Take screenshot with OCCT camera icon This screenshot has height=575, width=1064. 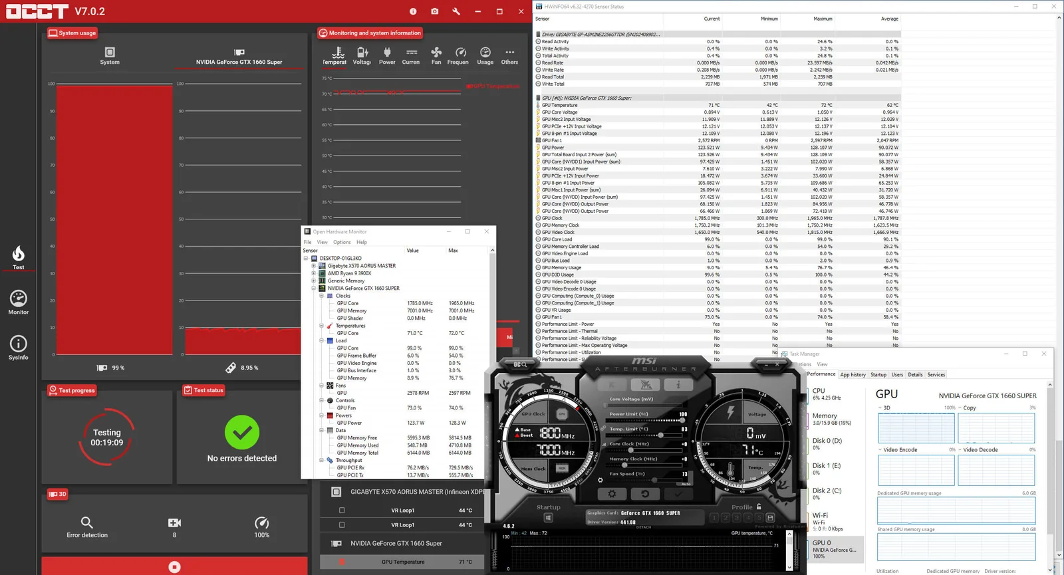[434, 11]
